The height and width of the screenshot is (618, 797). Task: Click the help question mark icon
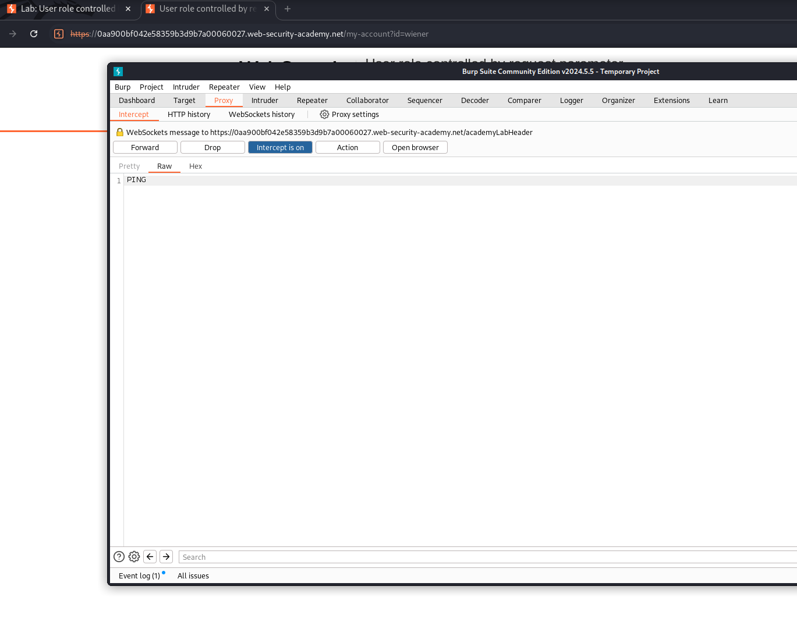pyautogui.click(x=119, y=557)
